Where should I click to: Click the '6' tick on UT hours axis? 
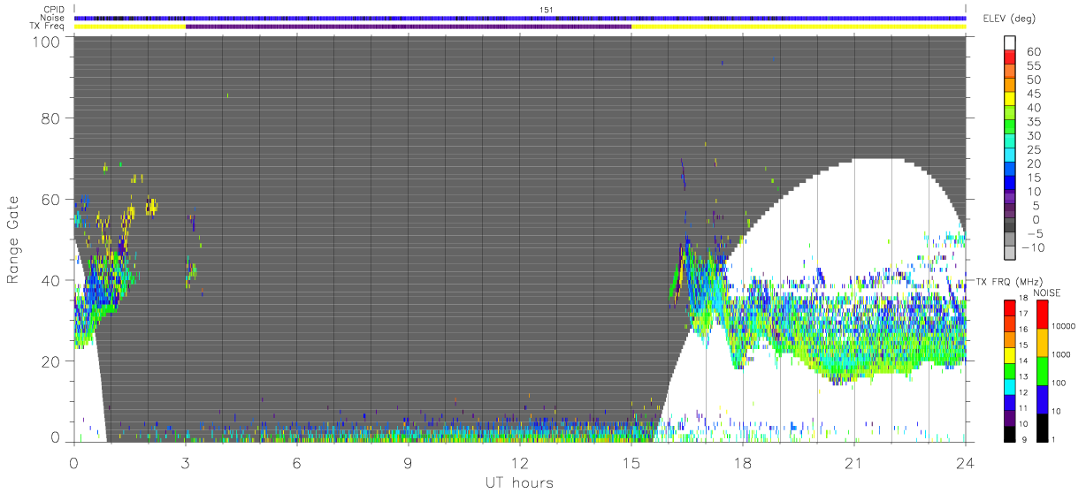click(x=296, y=462)
